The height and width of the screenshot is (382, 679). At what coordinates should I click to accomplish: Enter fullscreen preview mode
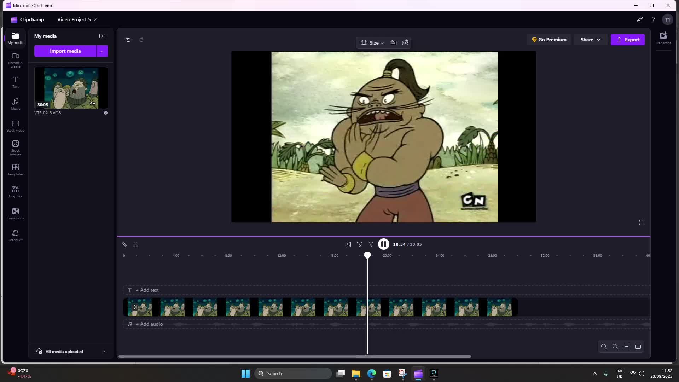(642, 222)
